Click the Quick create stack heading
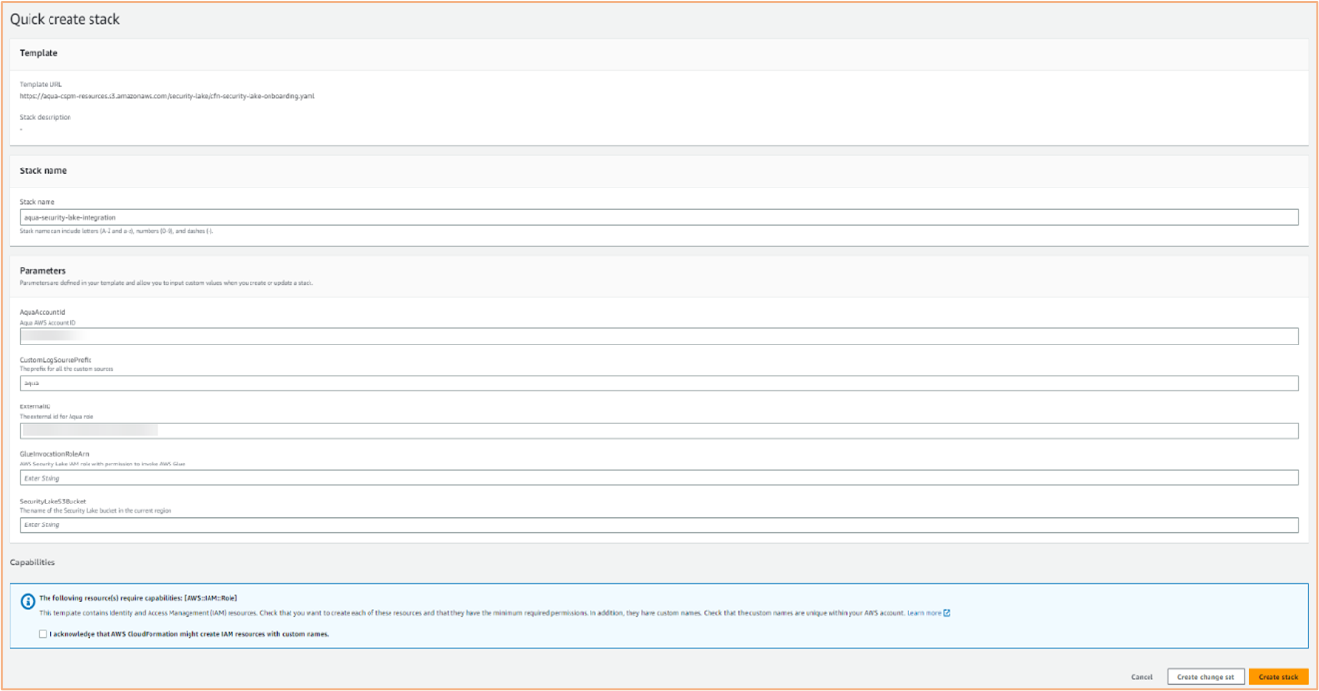1319x691 pixels. coord(65,19)
